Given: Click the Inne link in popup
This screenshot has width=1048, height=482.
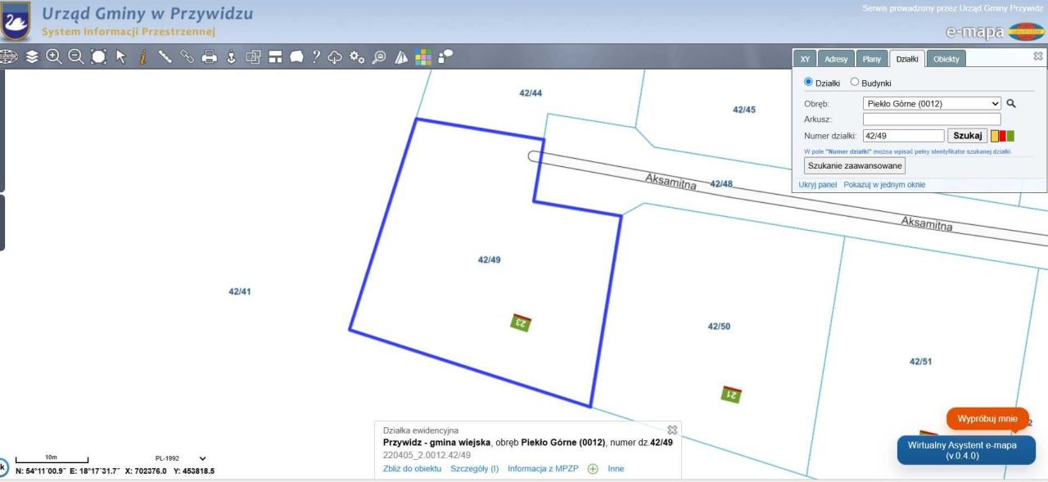Looking at the screenshot, I should [x=616, y=469].
